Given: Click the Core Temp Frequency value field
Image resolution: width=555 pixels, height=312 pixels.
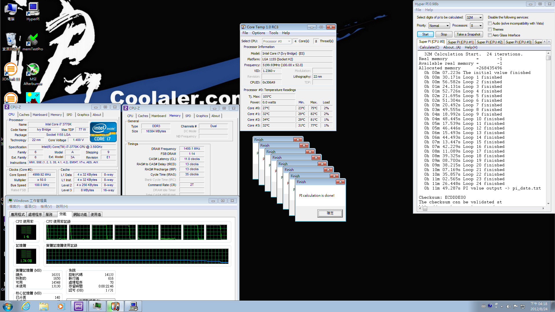Looking at the screenshot, I should coord(297,65).
